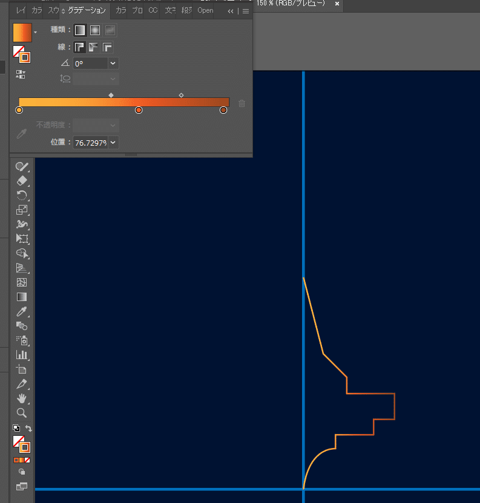Select the Eyedropper tool in the toolbar

click(x=22, y=311)
